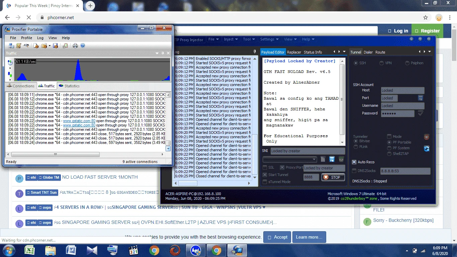Viewport: 457px width, 257px height.
Task: Open the File dropdown in HTTP Proxy Injector
Action: click(x=213, y=39)
